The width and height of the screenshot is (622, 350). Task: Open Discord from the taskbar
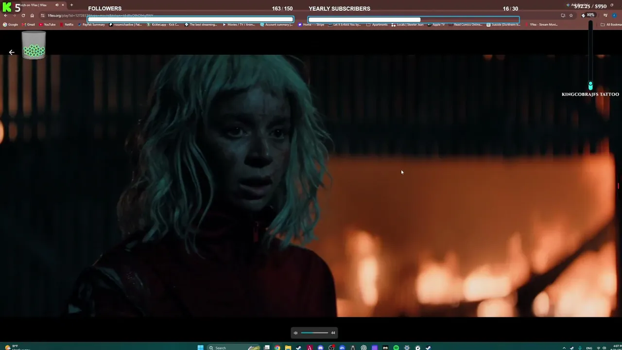(321, 348)
